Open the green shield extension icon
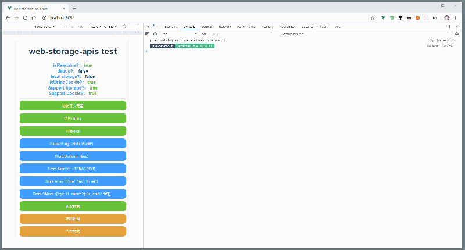 (x=392, y=18)
